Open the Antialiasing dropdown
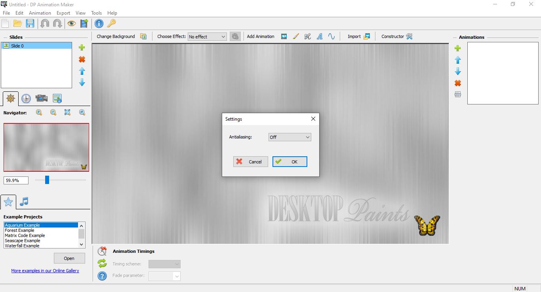Image resolution: width=541 pixels, height=292 pixels. coord(290,137)
